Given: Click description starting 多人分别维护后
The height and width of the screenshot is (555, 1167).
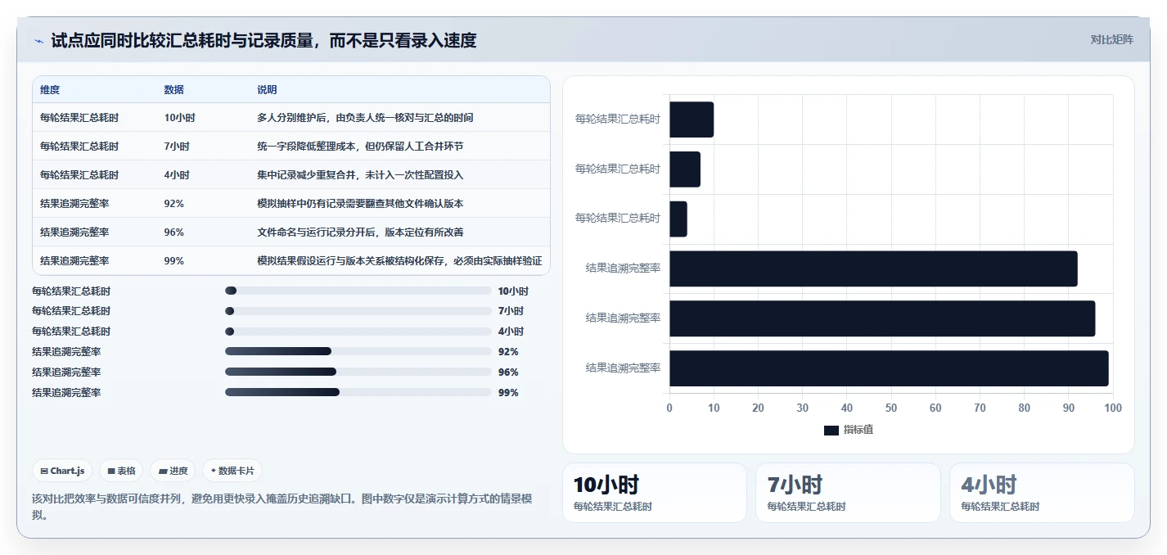Looking at the screenshot, I should click(365, 118).
